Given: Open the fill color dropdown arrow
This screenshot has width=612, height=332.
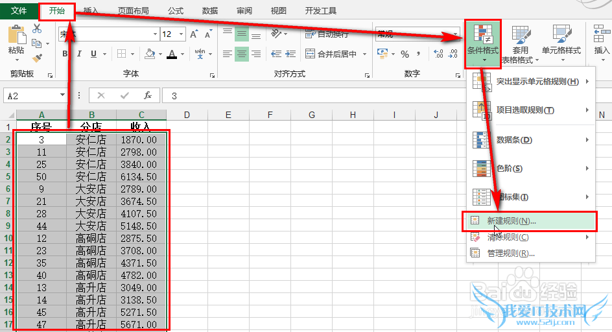Looking at the screenshot, I should click(160, 54).
